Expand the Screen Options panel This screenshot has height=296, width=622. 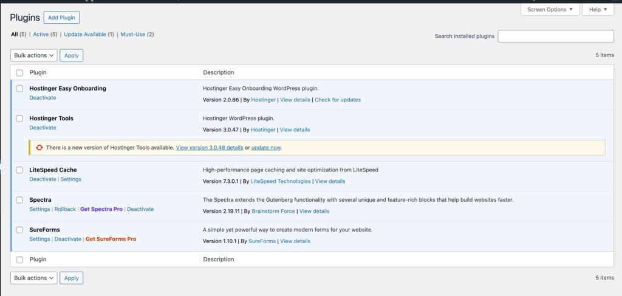(550, 10)
